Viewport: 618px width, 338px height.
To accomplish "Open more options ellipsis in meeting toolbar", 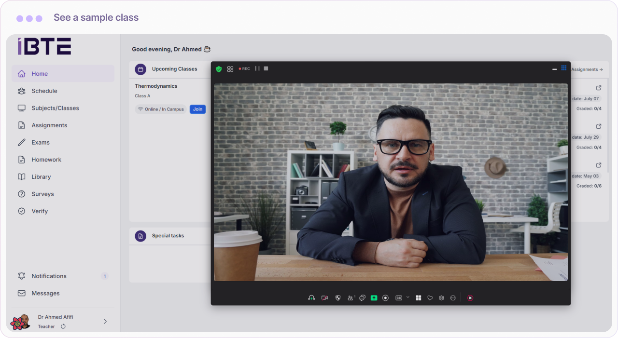I will [453, 298].
